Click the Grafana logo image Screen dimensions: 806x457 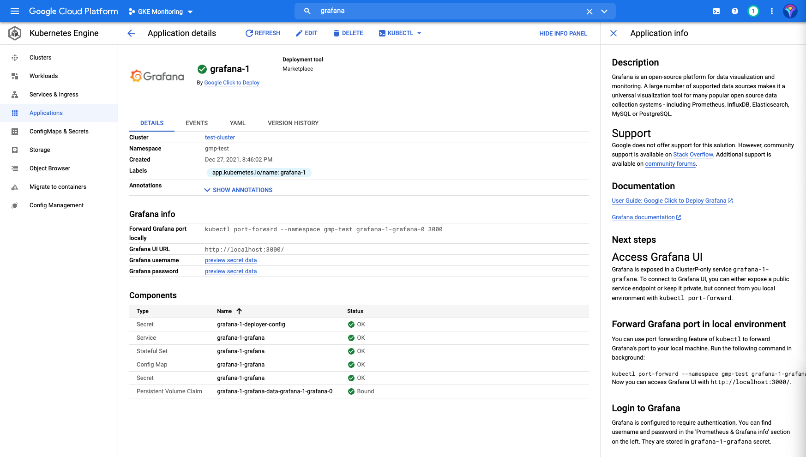tap(157, 76)
